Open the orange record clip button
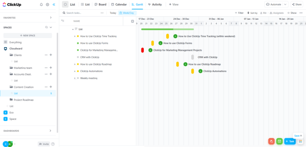 (x=272, y=141)
